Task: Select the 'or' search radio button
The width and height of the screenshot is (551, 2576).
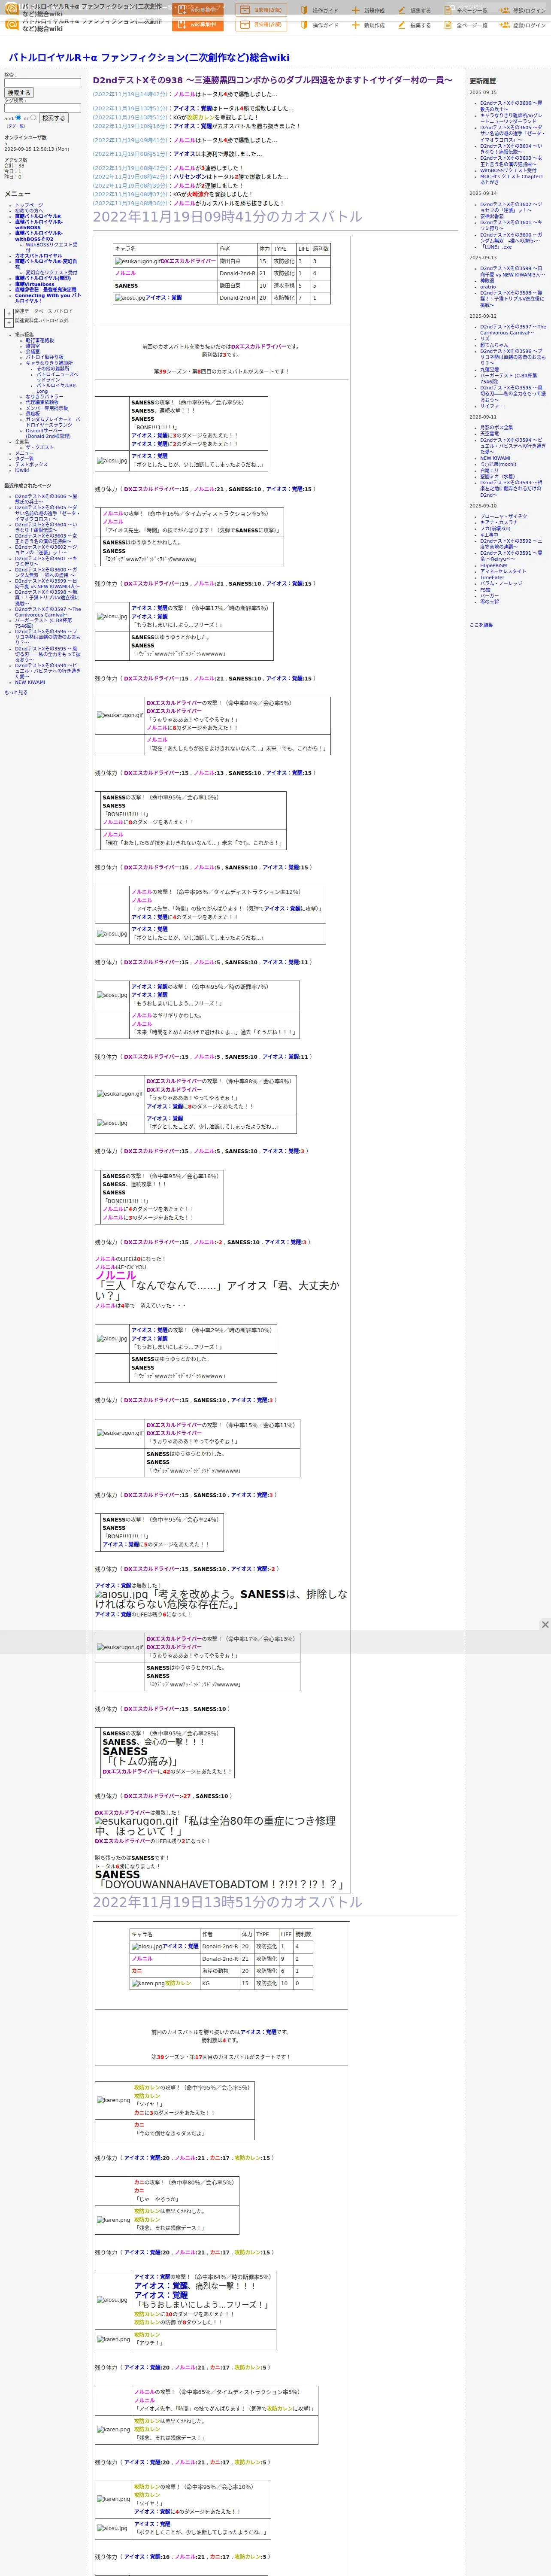Action: pyautogui.click(x=33, y=117)
